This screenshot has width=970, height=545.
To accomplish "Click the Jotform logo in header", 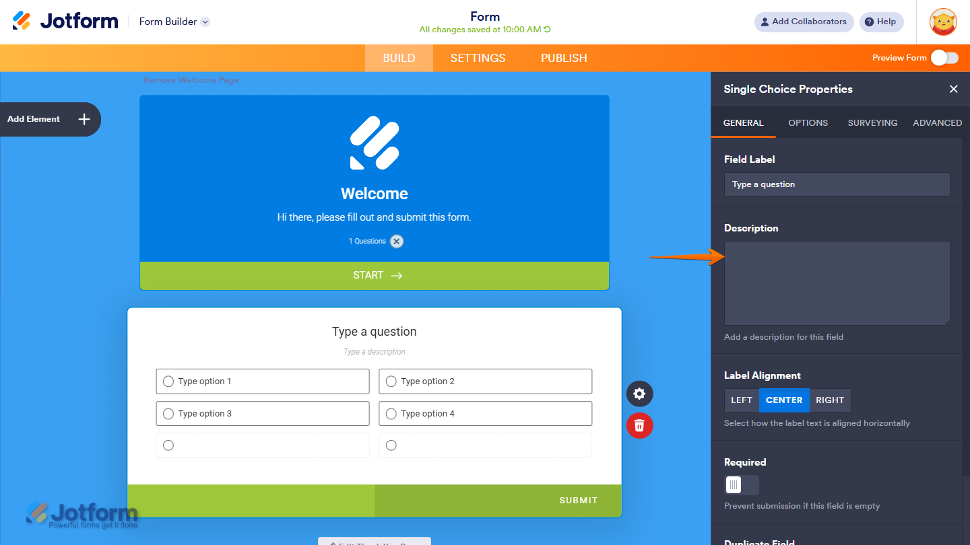I will (x=65, y=21).
